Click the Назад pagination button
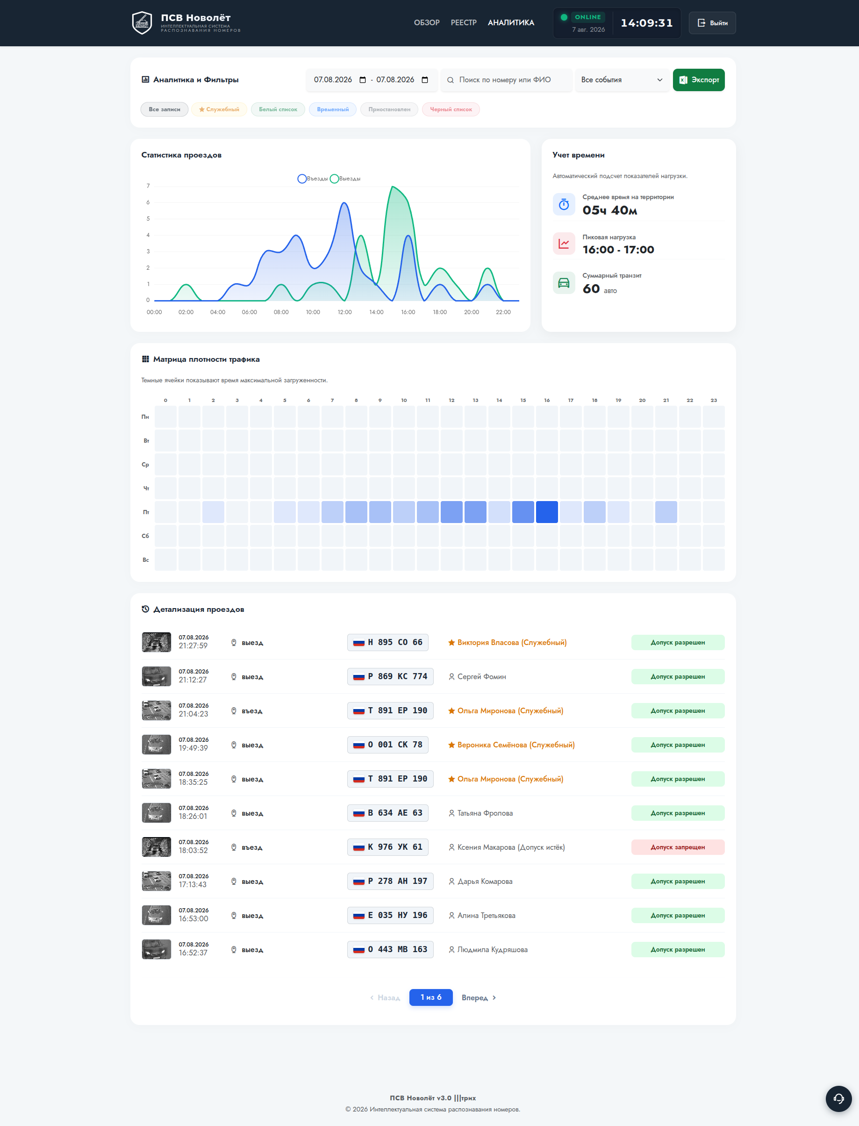Screen dimensions: 859x1126 tap(385, 997)
